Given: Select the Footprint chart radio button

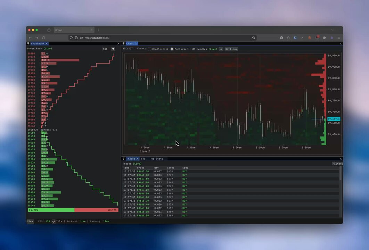Looking at the screenshot, I should click(172, 49).
